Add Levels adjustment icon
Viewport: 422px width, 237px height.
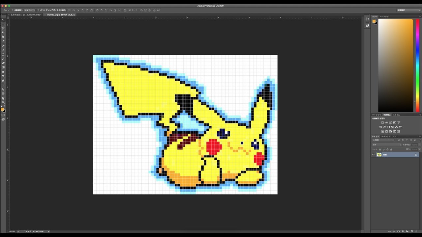(x=387, y=122)
